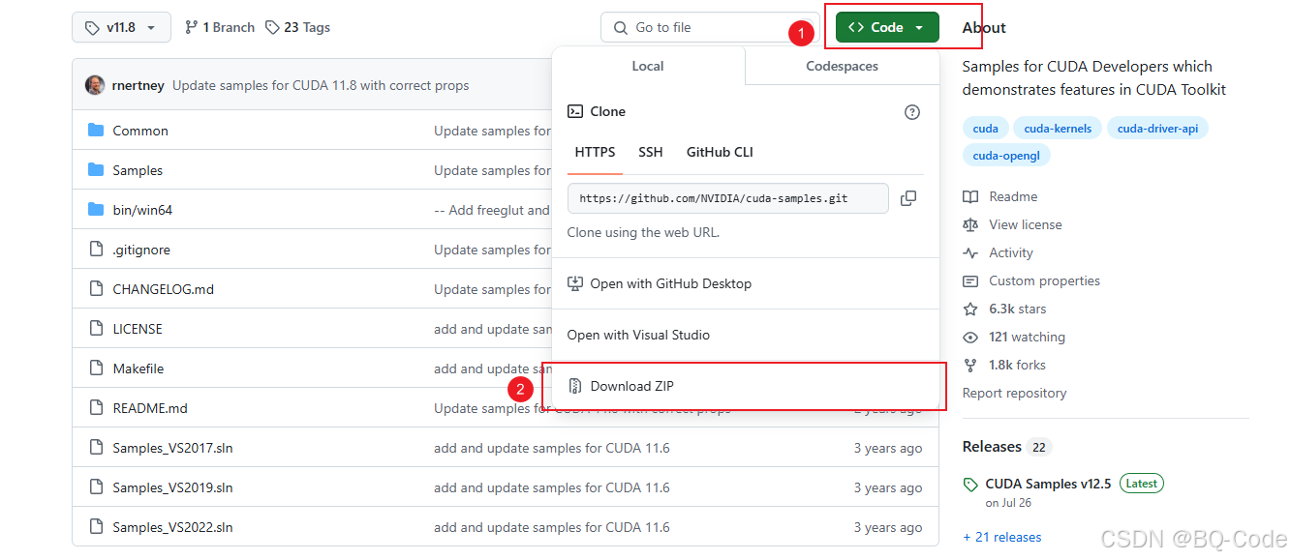Open the green Code dropdown button
Image resolution: width=1291 pixels, height=560 pixels.
tap(887, 27)
